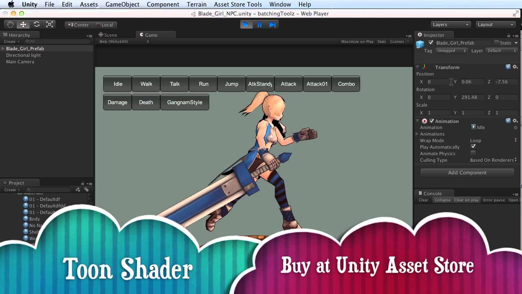Toggle Local handle orientation button
The image size is (522, 294).
[x=105, y=25]
